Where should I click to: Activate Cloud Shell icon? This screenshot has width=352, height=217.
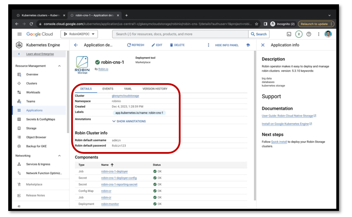pos(289,34)
